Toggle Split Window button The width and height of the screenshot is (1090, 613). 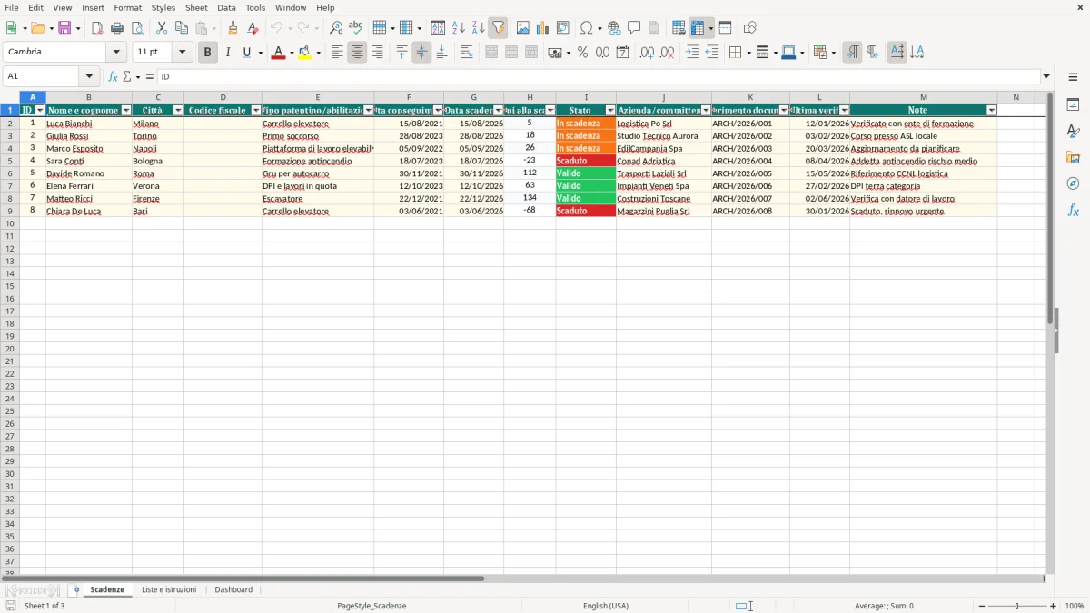[725, 28]
